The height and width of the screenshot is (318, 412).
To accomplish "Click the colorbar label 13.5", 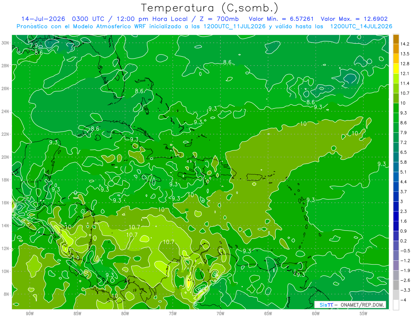I will 405,54.
